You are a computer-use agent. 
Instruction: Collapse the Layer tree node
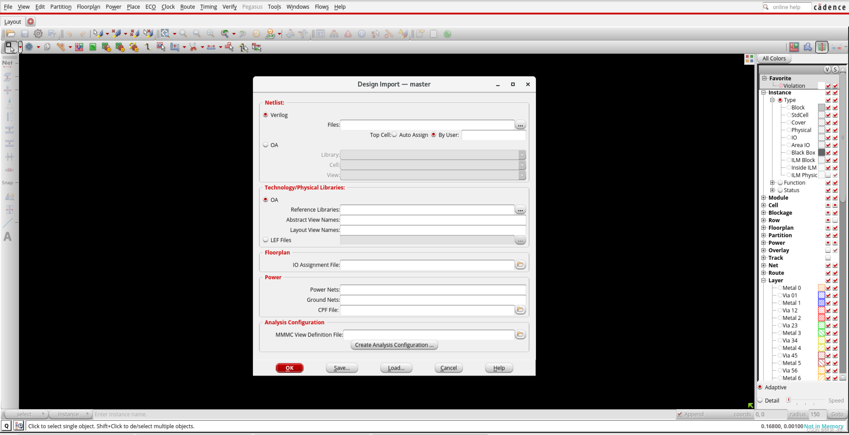[763, 280]
